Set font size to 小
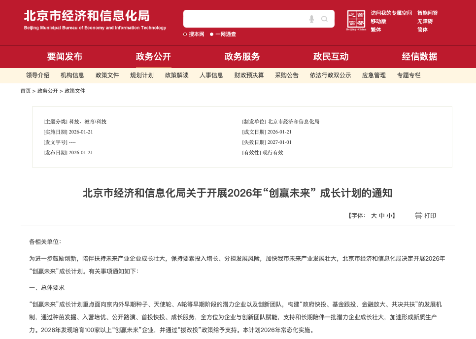Image resolution: width=476 pixels, height=339 pixels. (389, 216)
